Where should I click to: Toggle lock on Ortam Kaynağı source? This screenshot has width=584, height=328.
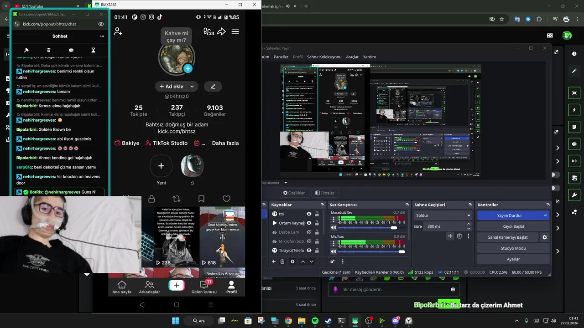(x=317, y=223)
